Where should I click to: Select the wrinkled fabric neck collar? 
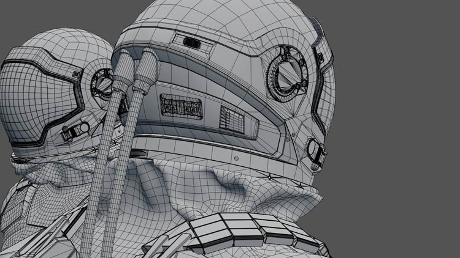coord(215,183)
